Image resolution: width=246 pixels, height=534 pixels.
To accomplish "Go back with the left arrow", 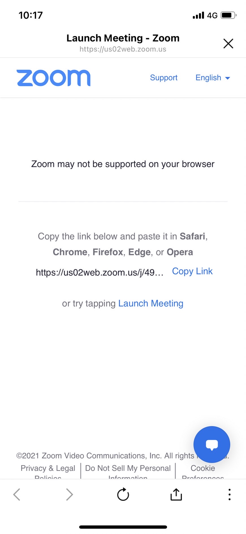I will (17, 494).
